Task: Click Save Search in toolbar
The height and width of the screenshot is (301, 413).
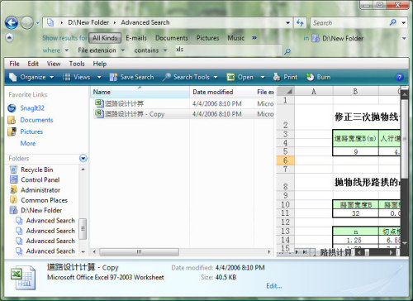Action: [131, 77]
